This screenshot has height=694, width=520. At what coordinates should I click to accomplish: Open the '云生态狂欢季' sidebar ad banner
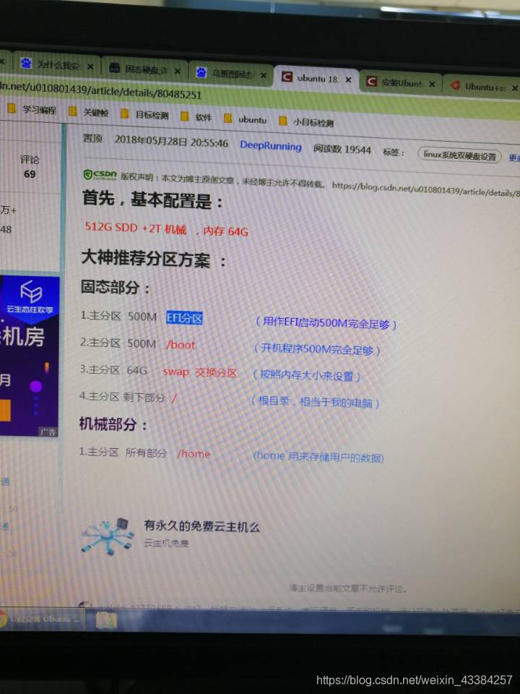(29, 356)
